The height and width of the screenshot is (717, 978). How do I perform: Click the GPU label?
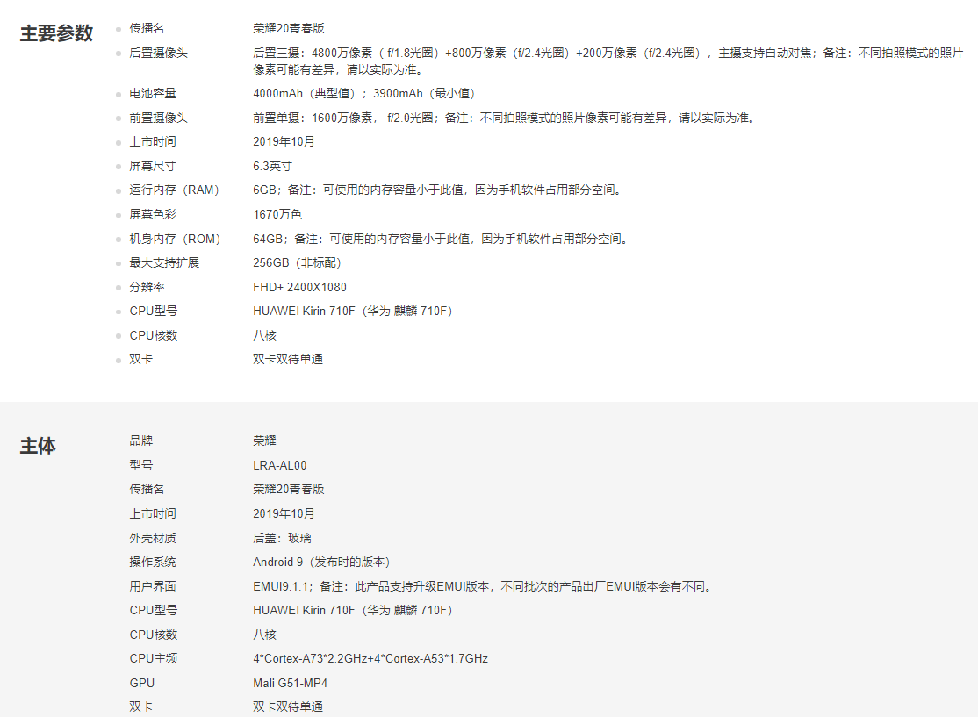142,683
